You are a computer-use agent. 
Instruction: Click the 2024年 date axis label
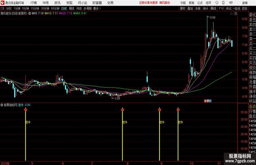5,163
